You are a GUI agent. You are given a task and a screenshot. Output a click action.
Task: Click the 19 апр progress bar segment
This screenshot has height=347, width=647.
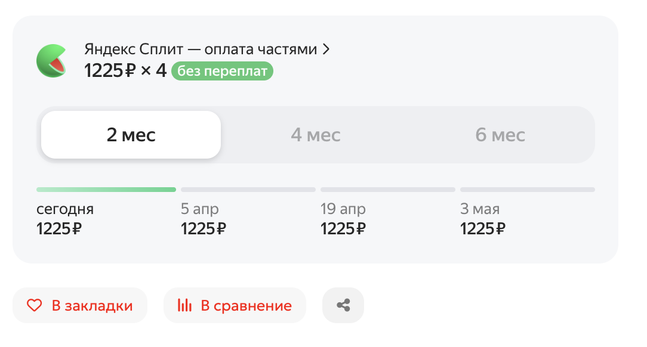click(x=388, y=190)
